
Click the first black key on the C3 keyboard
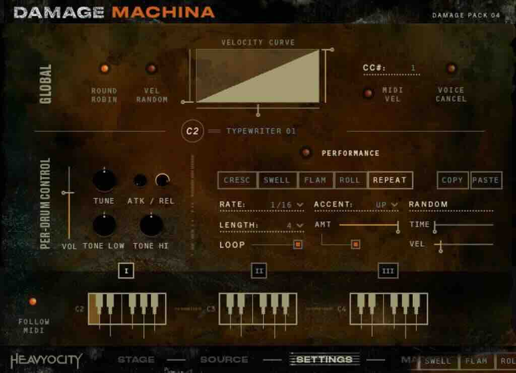[x=230, y=303]
